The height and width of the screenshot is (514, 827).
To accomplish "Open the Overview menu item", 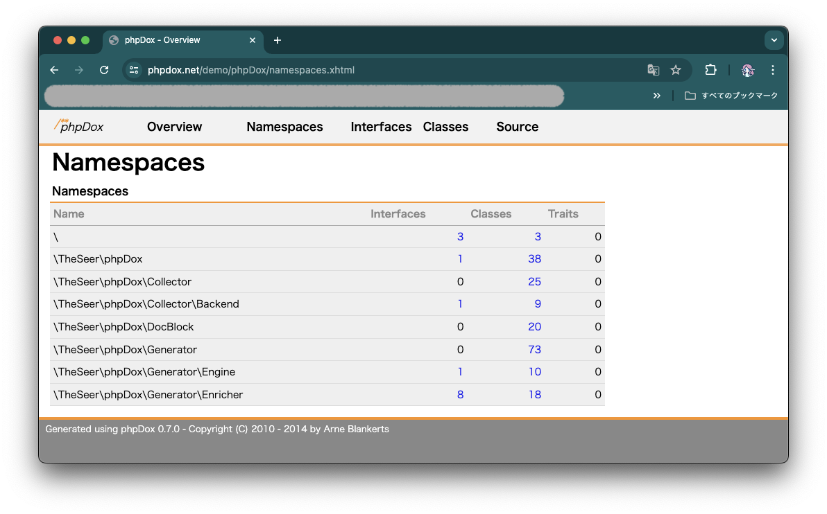I will (x=175, y=127).
